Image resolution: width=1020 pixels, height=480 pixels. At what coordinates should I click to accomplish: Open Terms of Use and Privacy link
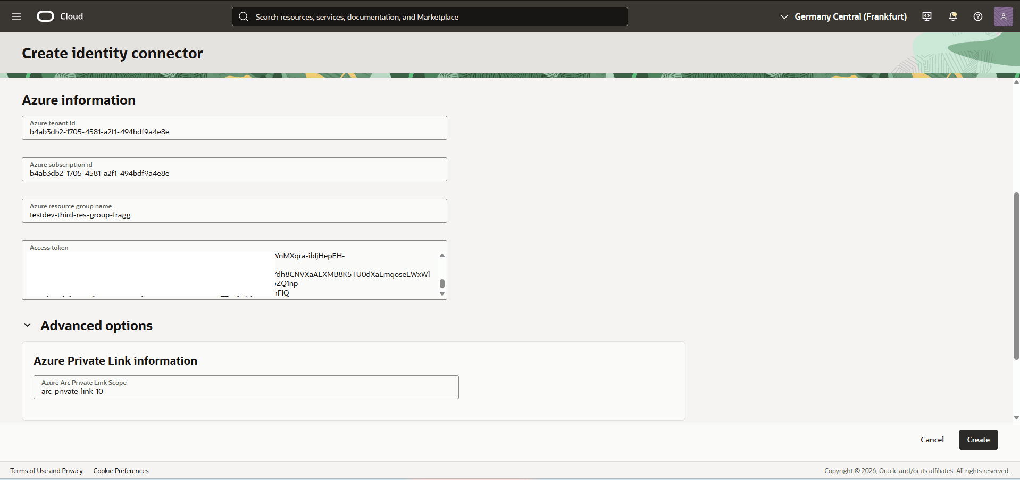point(47,471)
